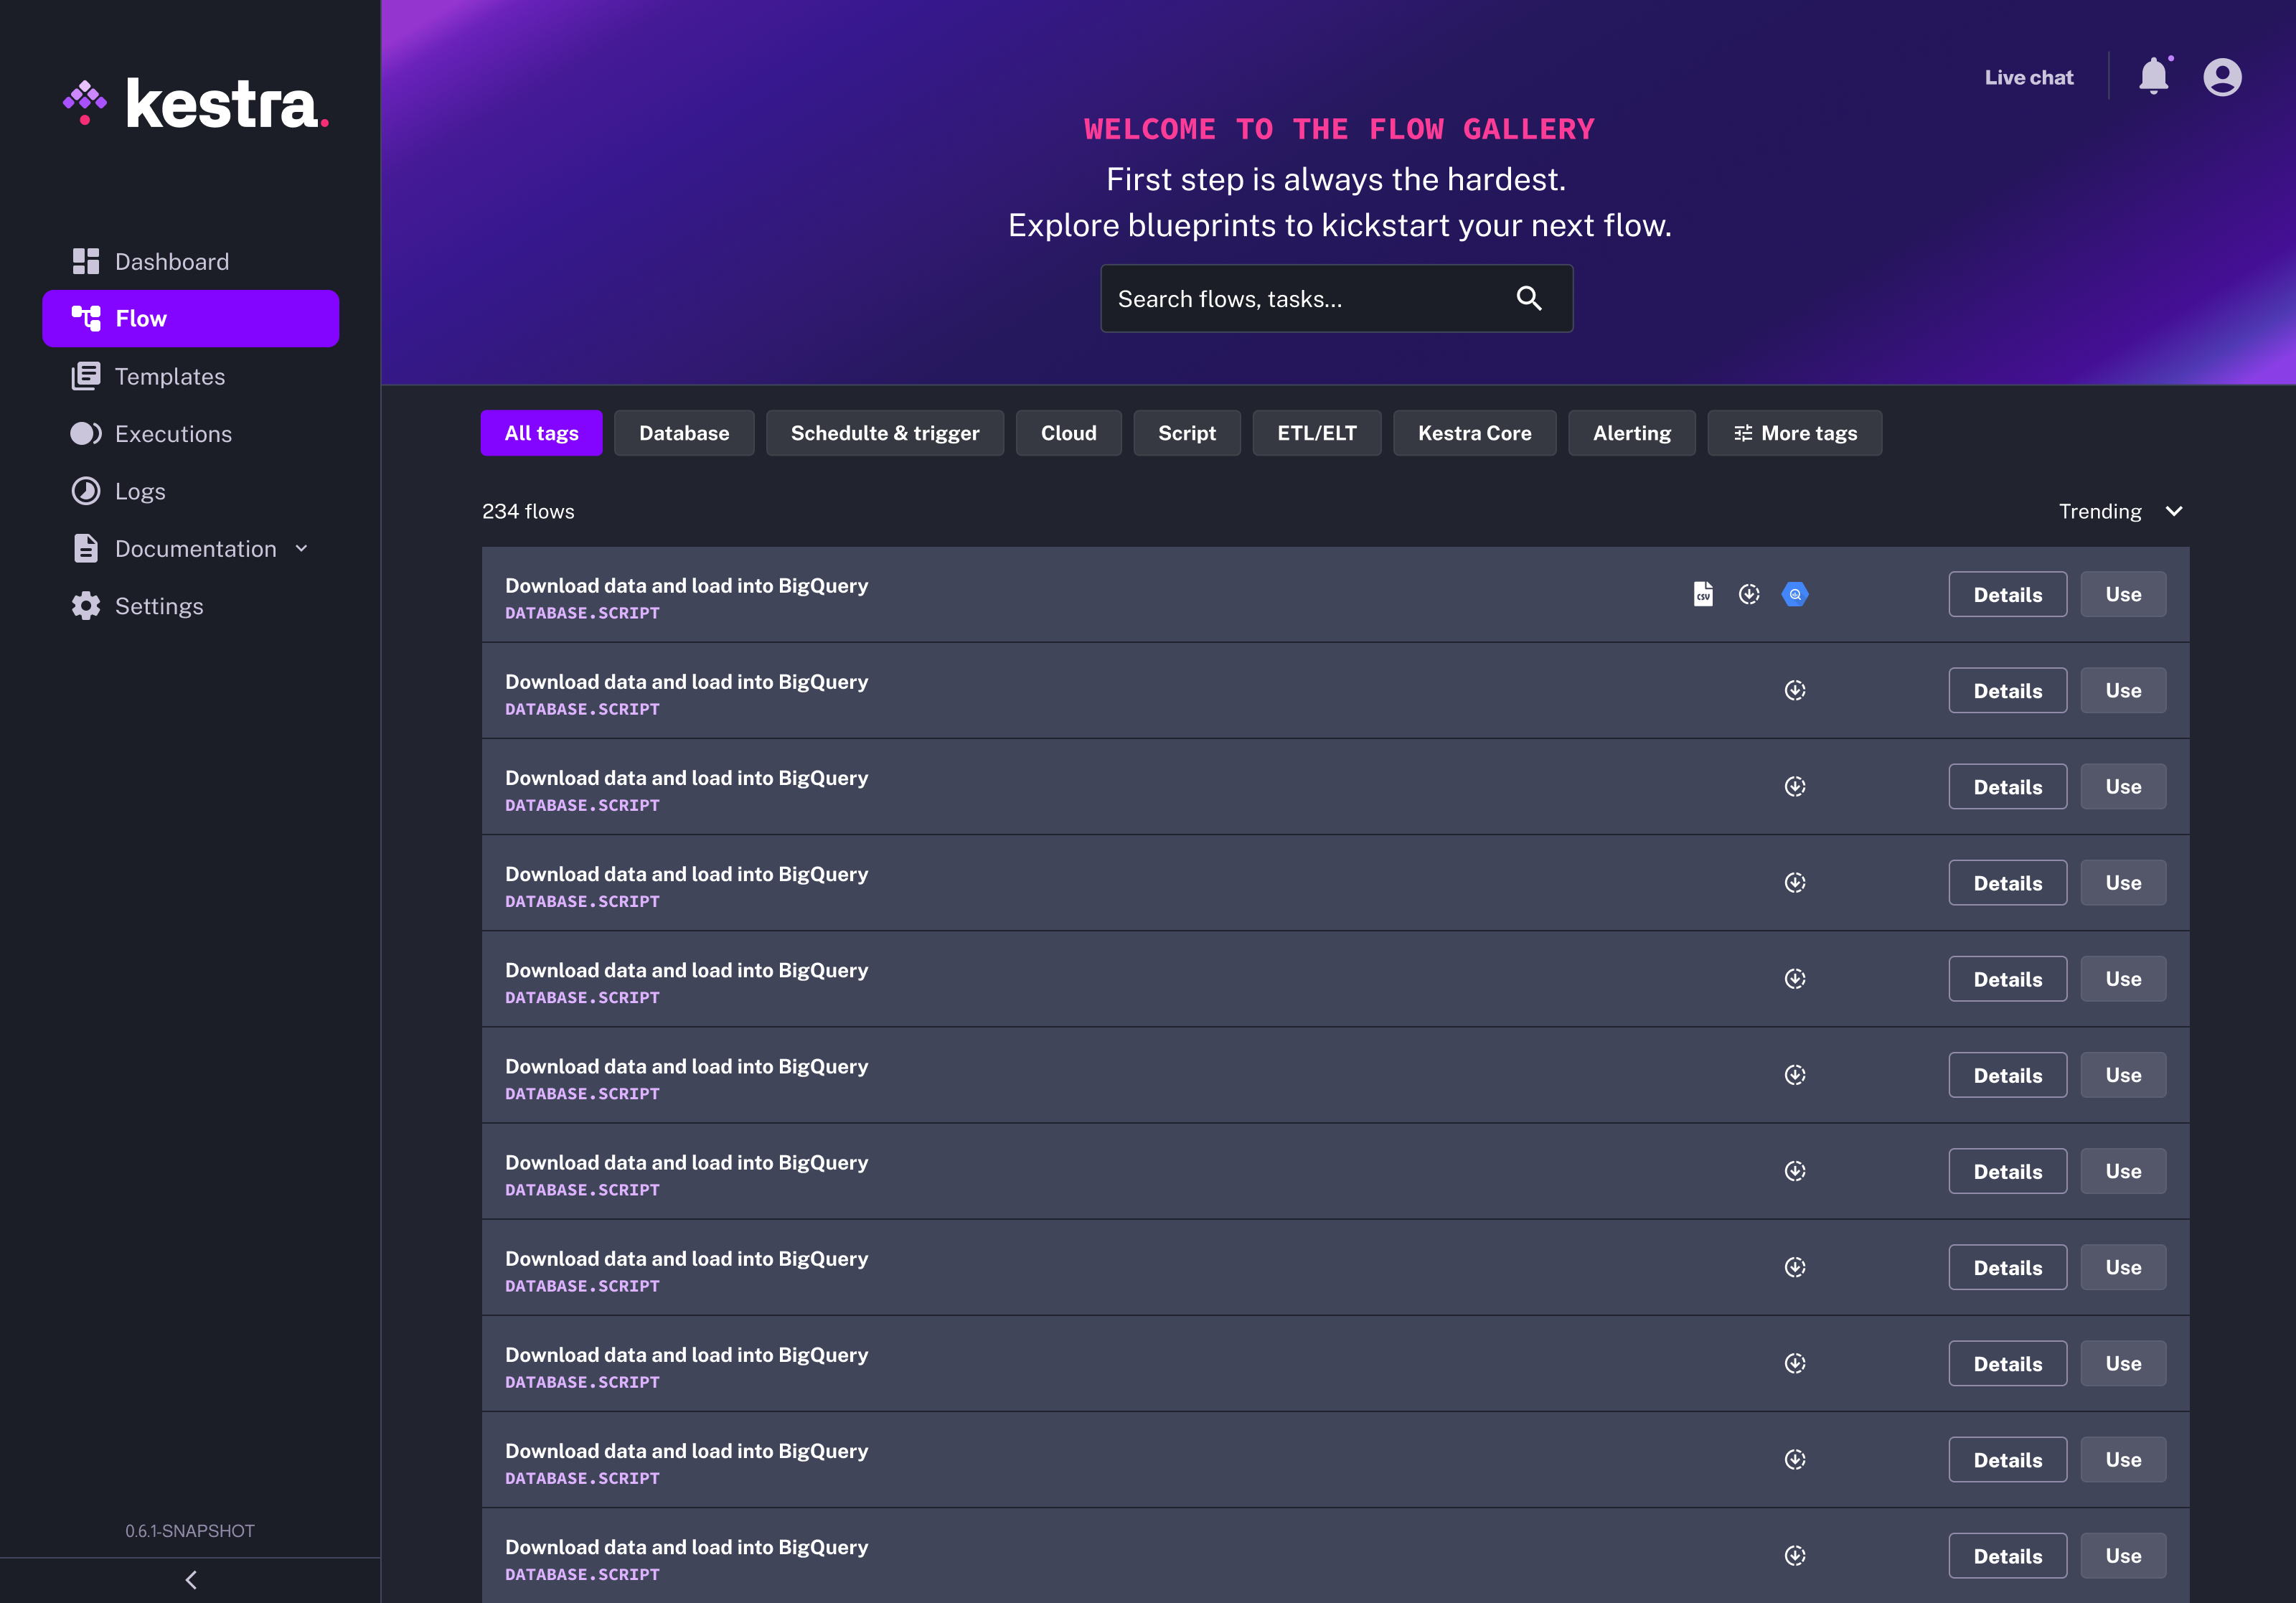
Task: Click the Logs icon
Action: pos(86,490)
